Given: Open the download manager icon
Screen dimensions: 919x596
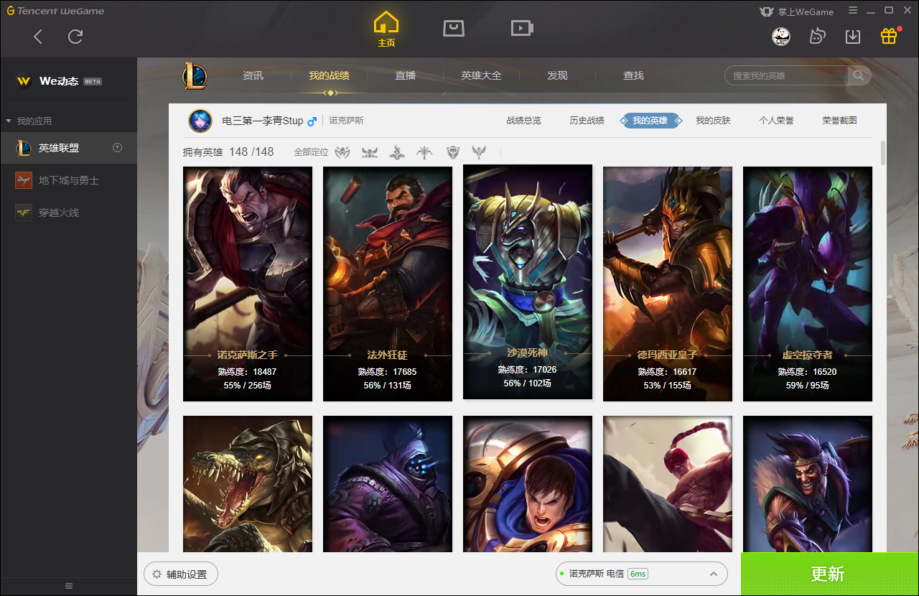Looking at the screenshot, I should click(853, 36).
